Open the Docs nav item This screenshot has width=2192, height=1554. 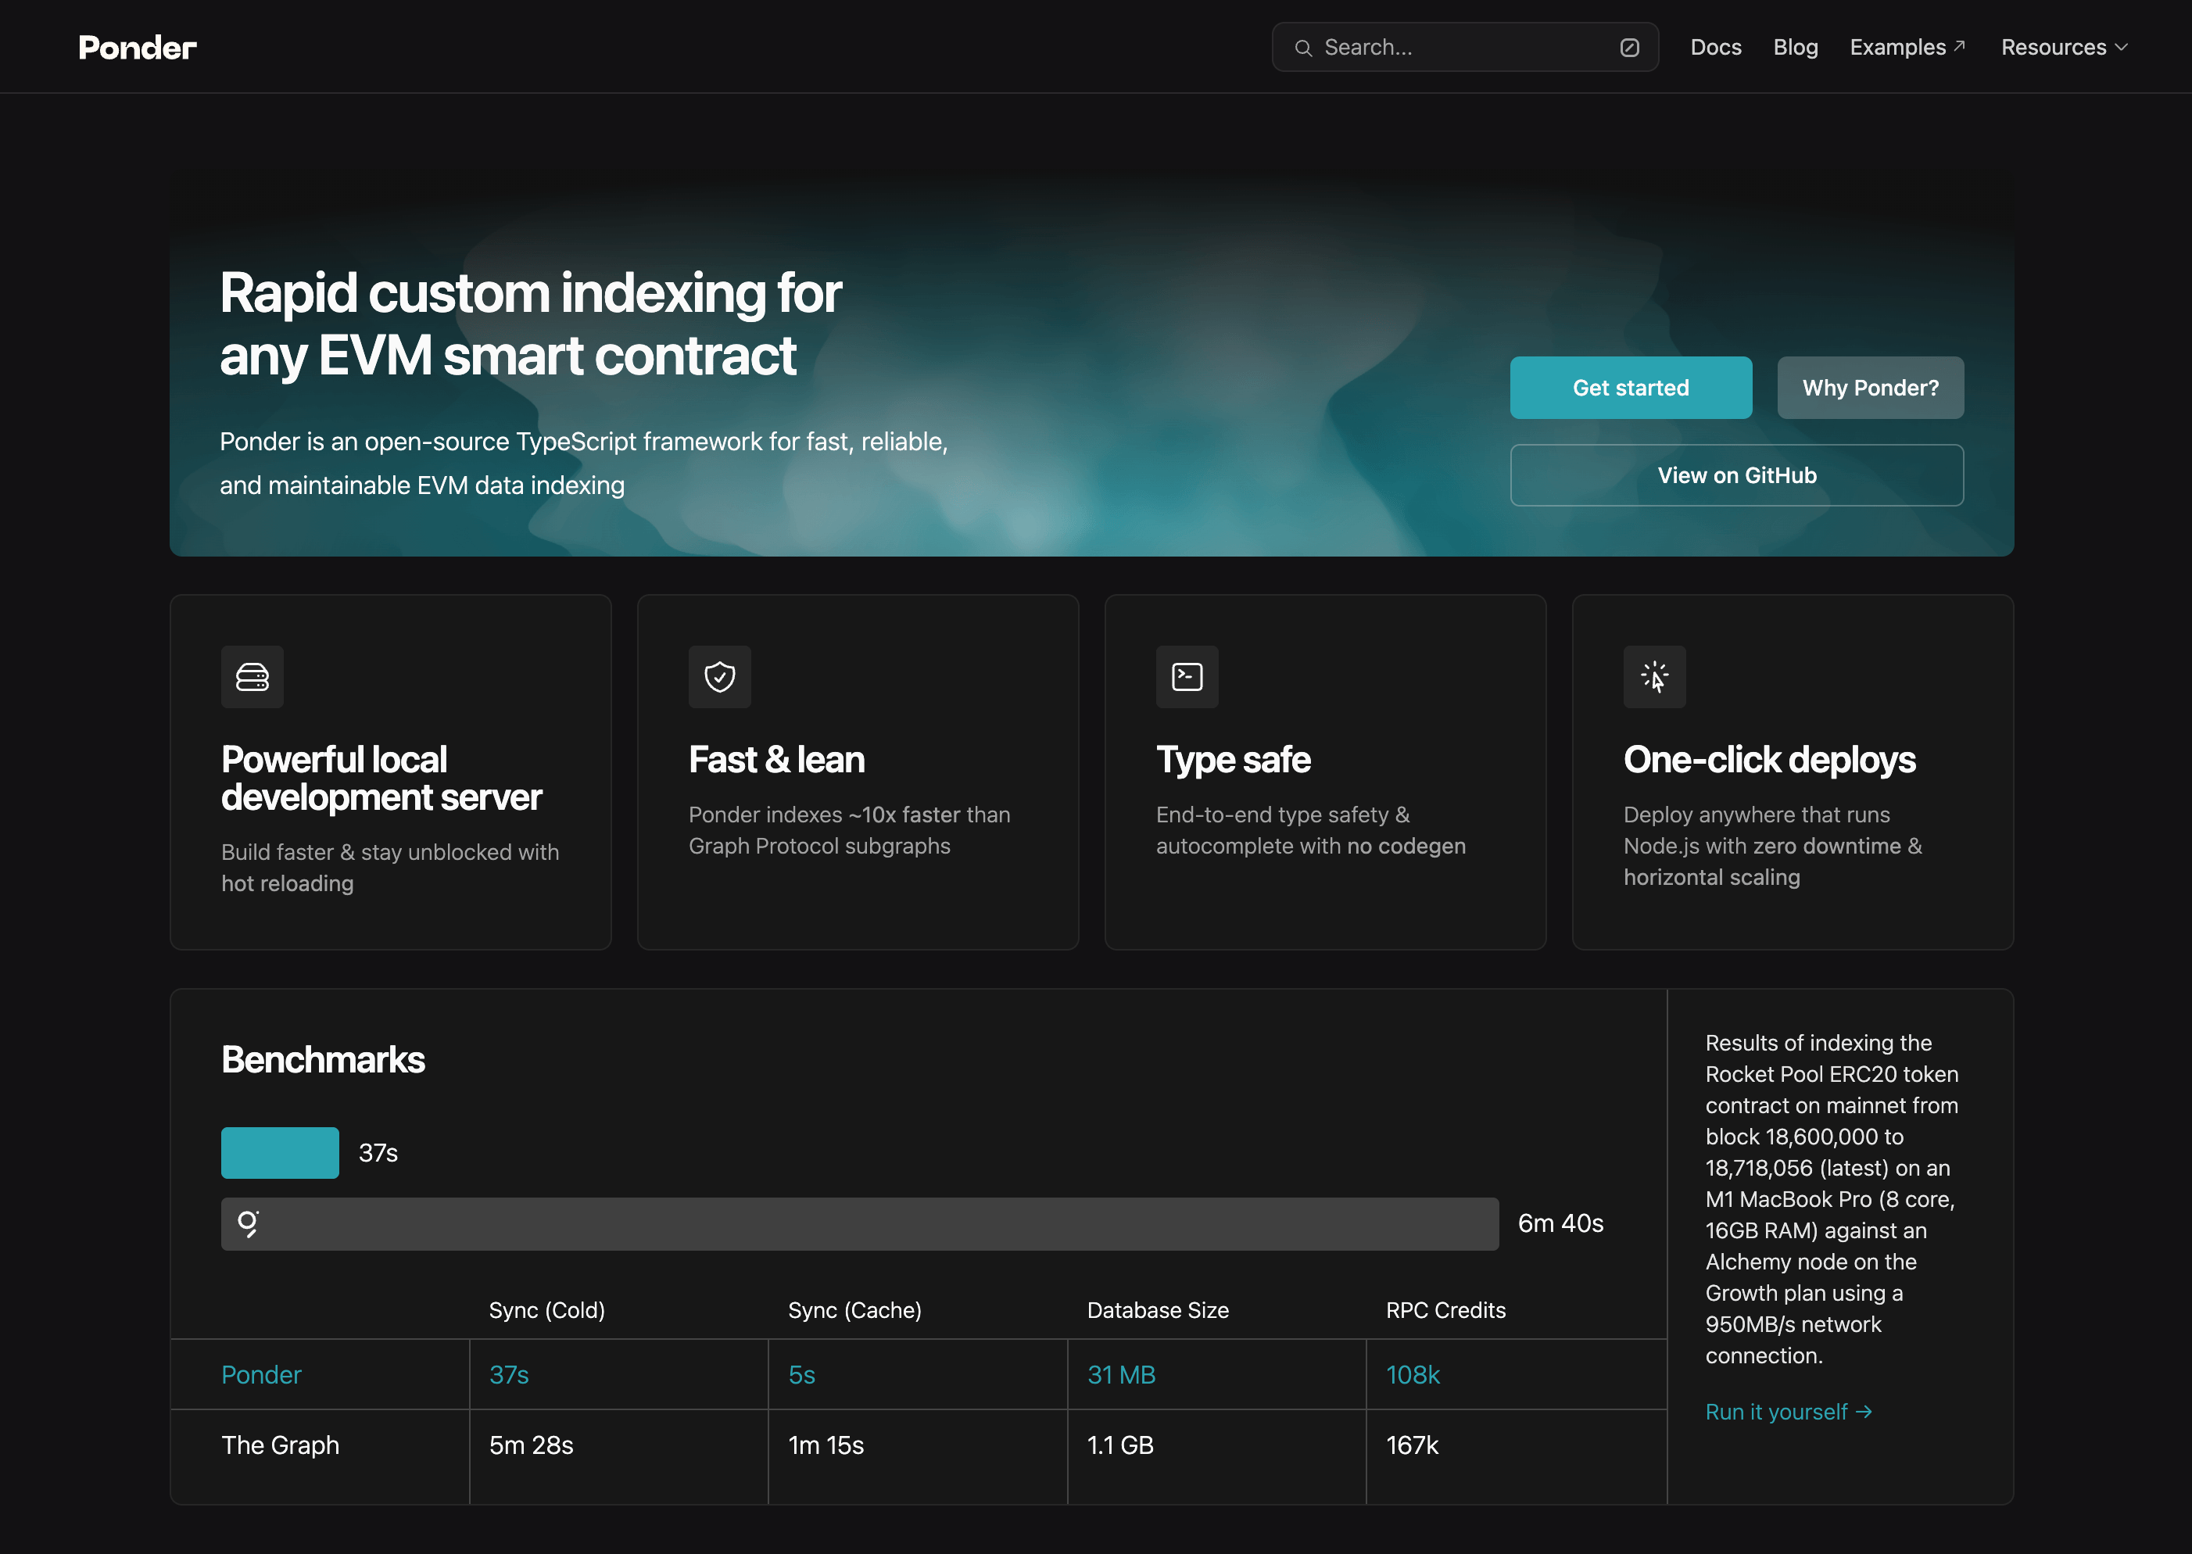click(x=1715, y=47)
